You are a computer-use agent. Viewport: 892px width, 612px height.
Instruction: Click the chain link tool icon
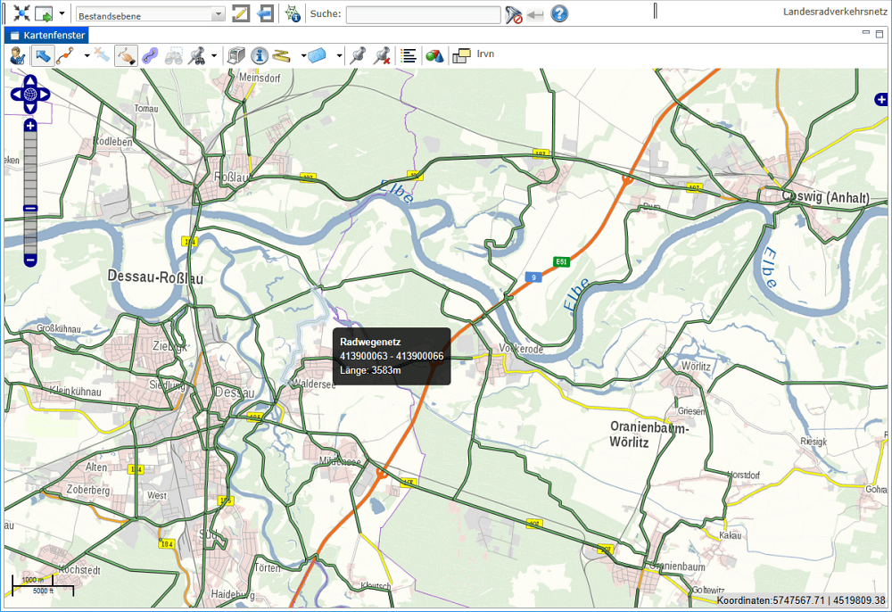[x=150, y=55]
